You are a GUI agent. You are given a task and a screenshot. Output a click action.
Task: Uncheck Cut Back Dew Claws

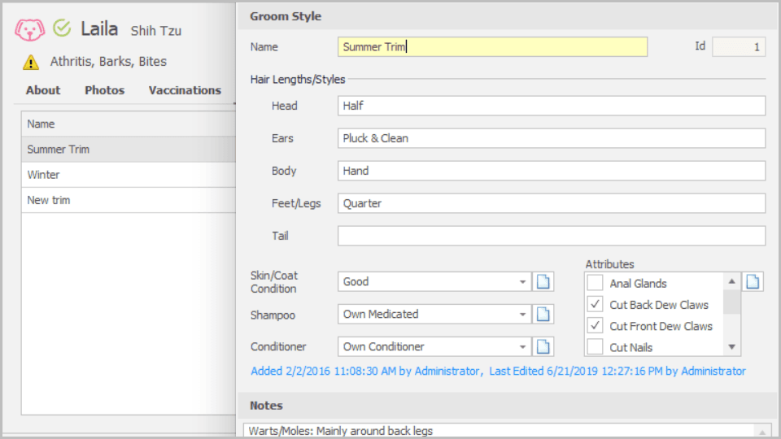coord(595,304)
